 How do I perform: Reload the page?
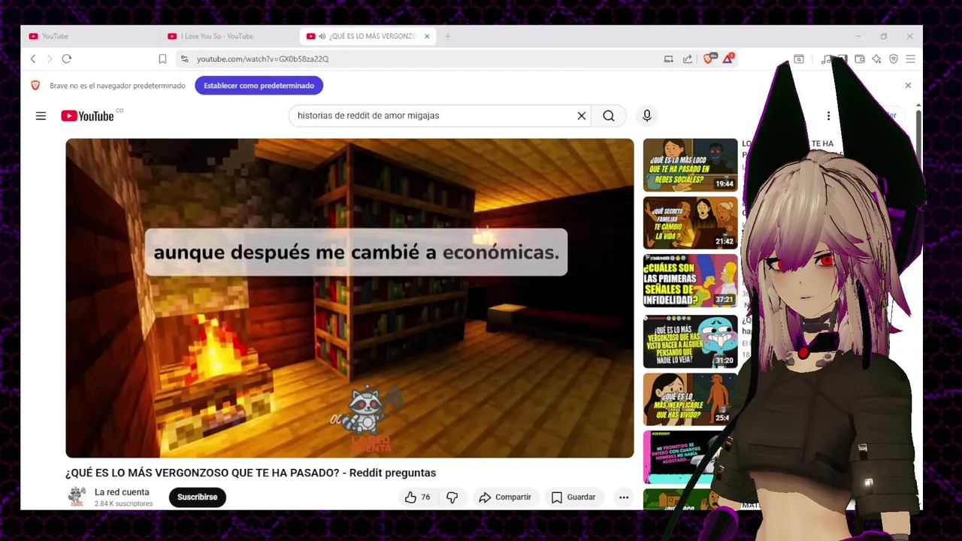pos(66,59)
